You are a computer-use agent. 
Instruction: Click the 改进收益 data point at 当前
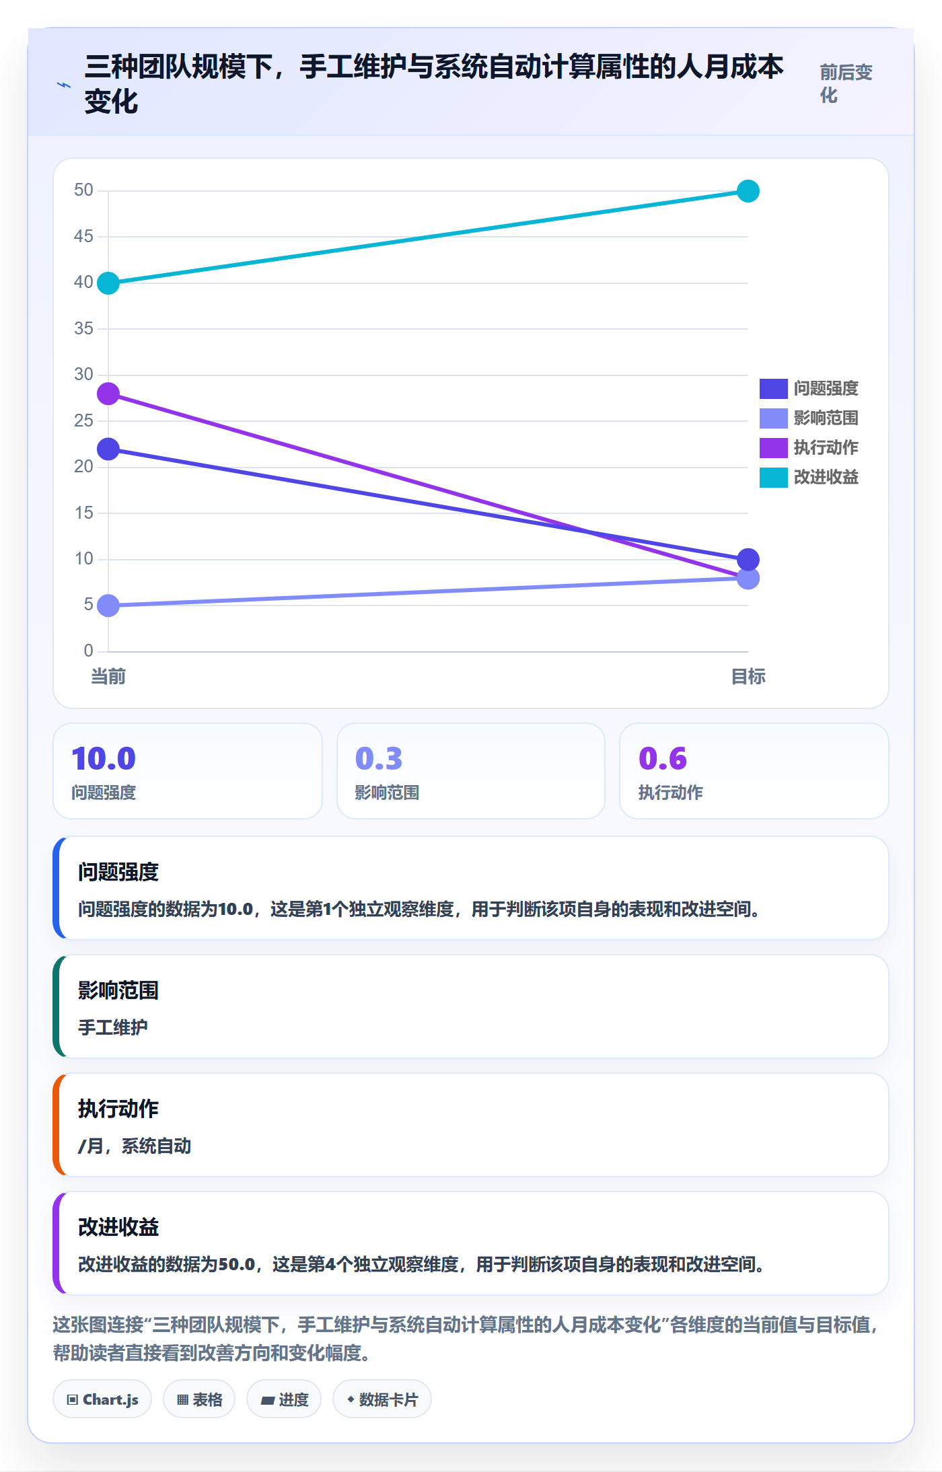point(108,283)
